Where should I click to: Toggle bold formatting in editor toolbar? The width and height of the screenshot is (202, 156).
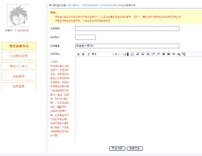(83, 54)
